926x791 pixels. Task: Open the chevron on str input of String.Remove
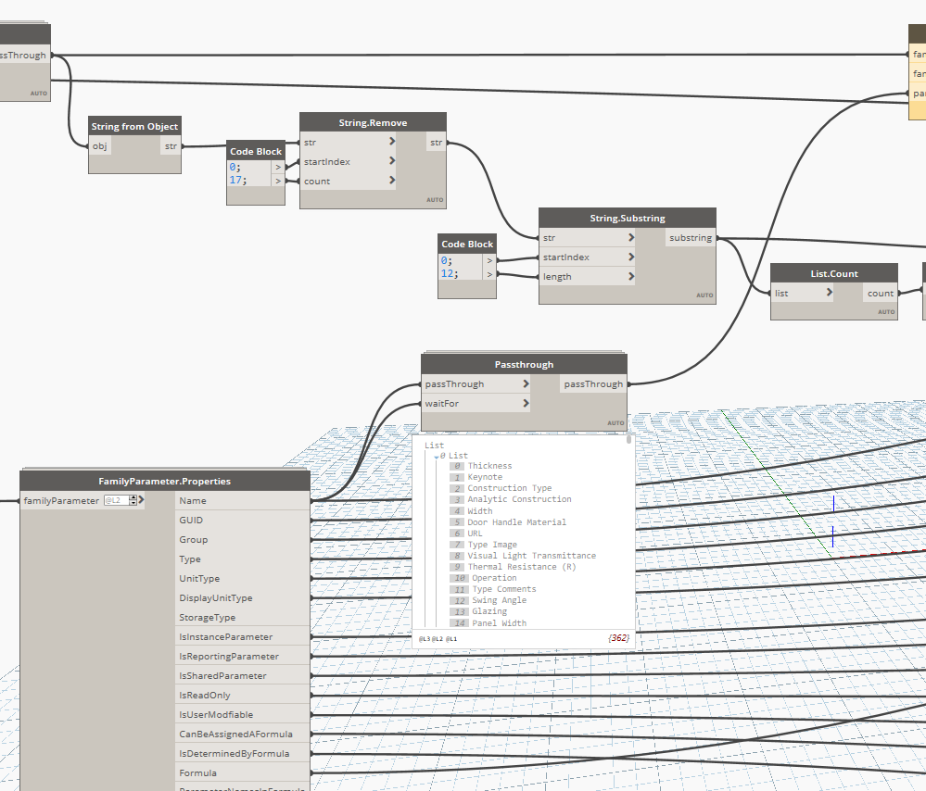pyautogui.click(x=391, y=142)
